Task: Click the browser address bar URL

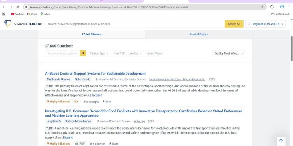Action: [109, 7]
